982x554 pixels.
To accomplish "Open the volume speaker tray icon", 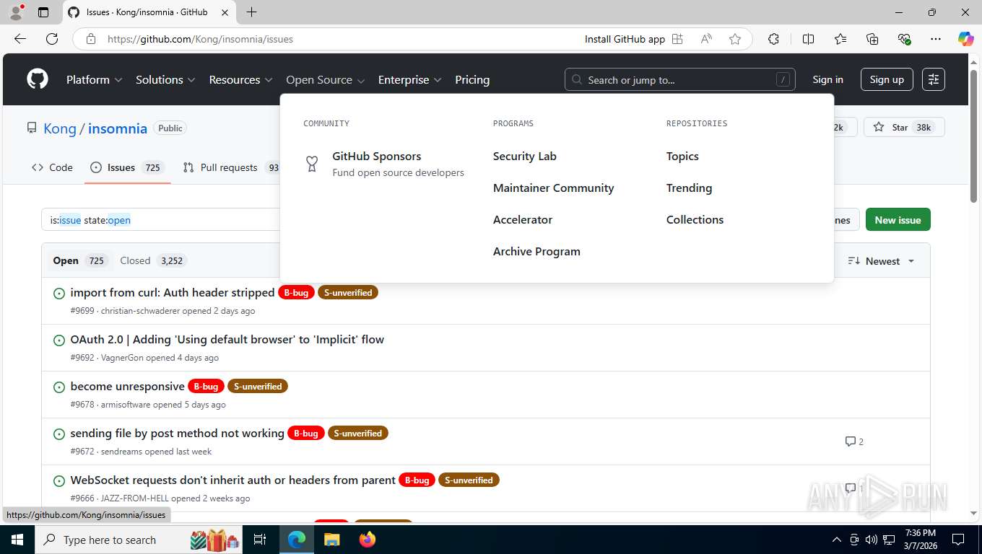I will coord(872,540).
